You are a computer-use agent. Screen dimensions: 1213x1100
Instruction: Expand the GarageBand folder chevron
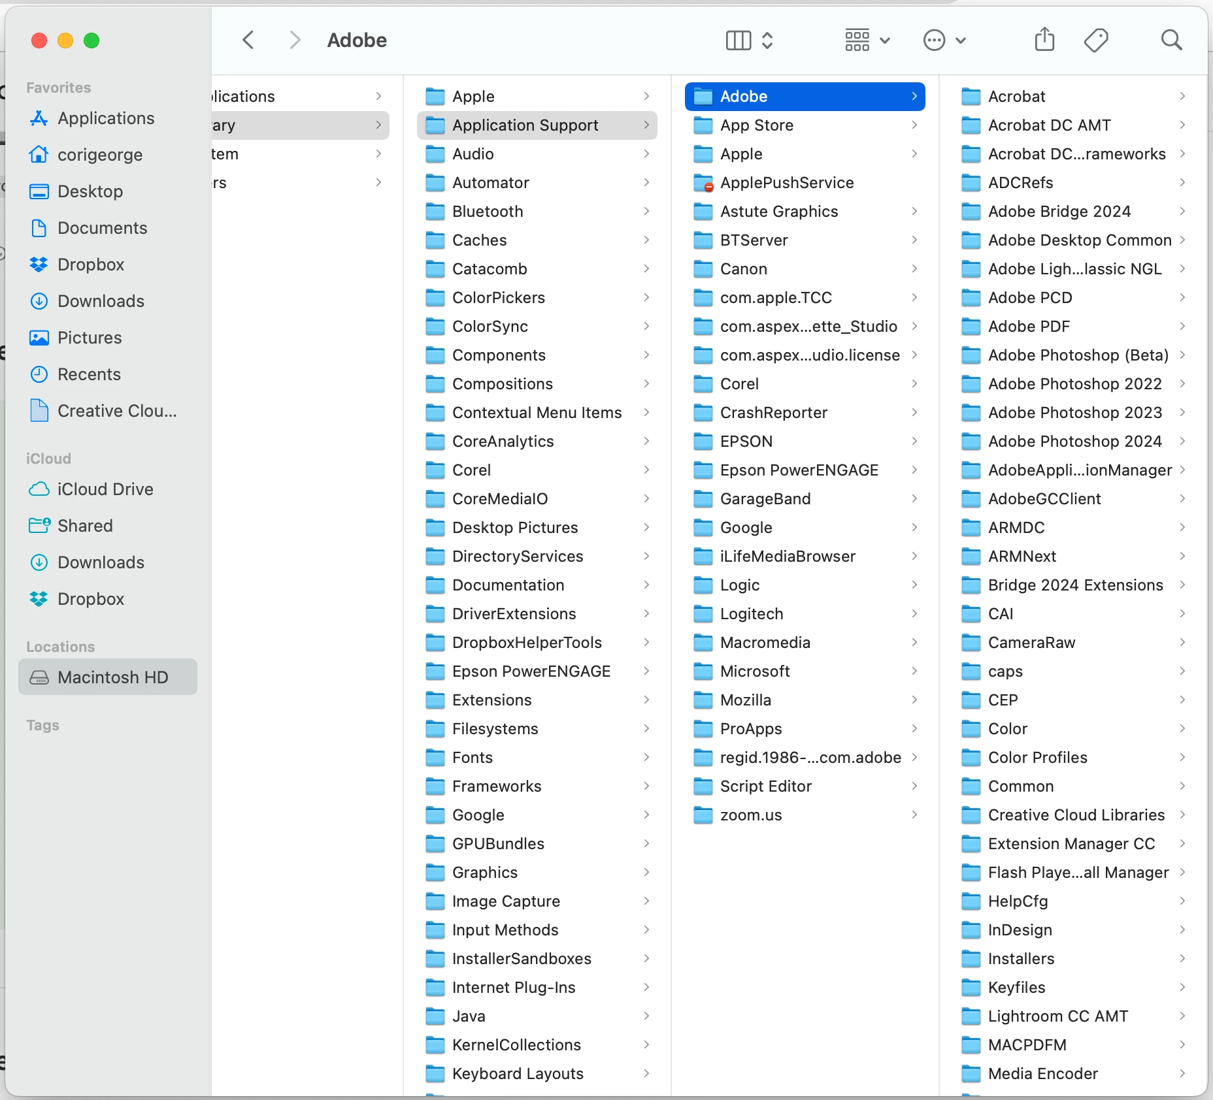(914, 499)
